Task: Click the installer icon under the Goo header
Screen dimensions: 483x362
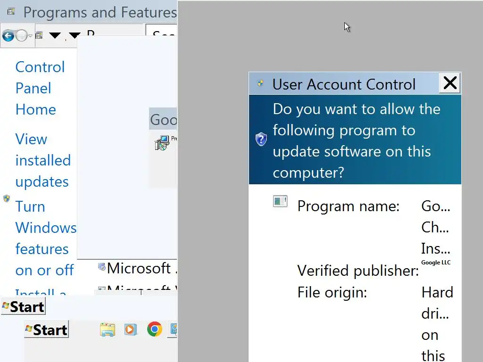Action: pyautogui.click(x=162, y=143)
